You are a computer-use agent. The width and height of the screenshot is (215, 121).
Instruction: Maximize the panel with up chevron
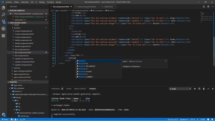[x=208, y=89]
